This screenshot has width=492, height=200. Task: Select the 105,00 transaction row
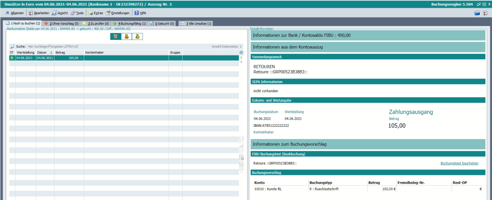click(95, 58)
